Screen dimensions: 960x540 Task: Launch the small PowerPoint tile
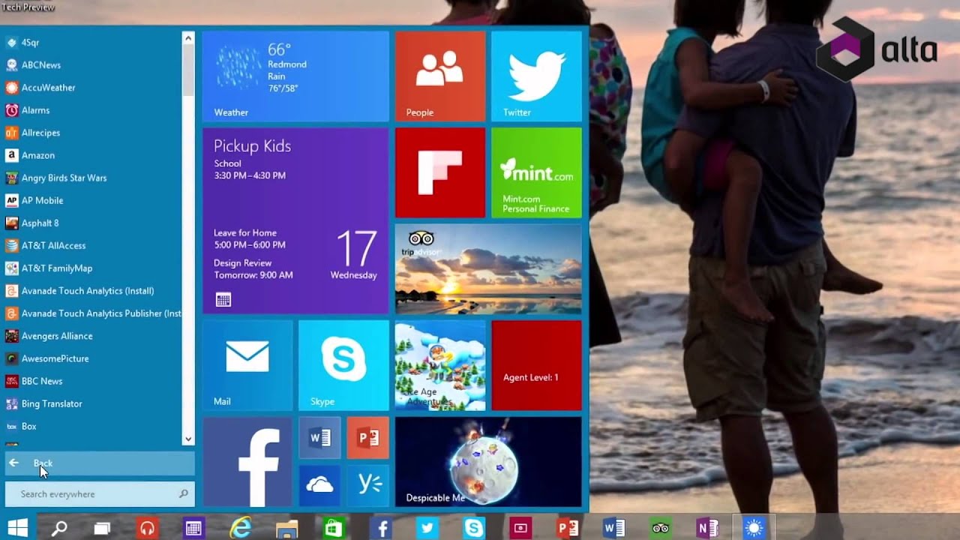coord(367,437)
